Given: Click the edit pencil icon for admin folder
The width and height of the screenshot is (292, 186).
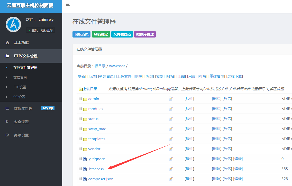Looking at the screenshot, I should pos(171,99).
